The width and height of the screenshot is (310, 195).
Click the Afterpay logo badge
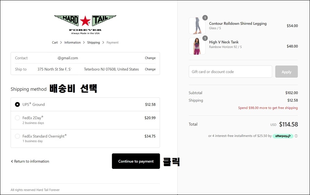[283, 136]
